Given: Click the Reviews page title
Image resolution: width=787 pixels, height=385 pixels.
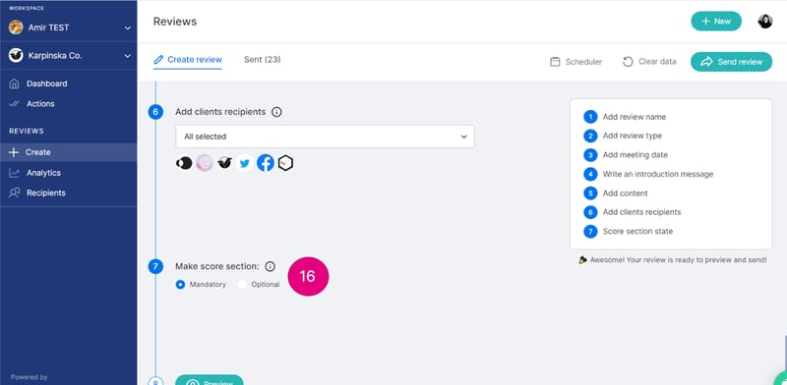Looking at the screenshot, I should point(175,22).
